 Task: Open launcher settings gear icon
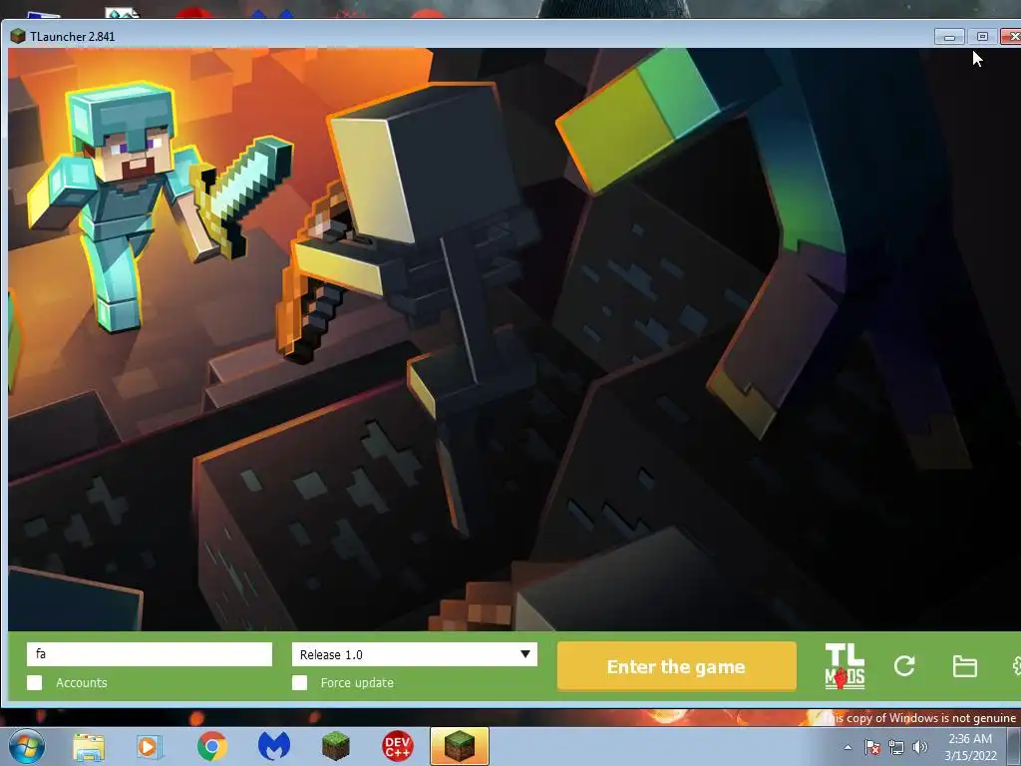(1016, 665)
